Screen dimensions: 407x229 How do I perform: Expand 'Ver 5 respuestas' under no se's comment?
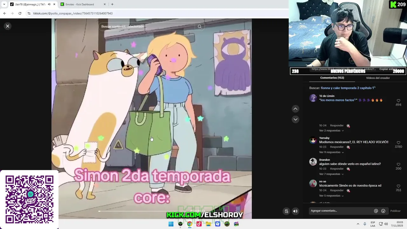coord(331,196)
